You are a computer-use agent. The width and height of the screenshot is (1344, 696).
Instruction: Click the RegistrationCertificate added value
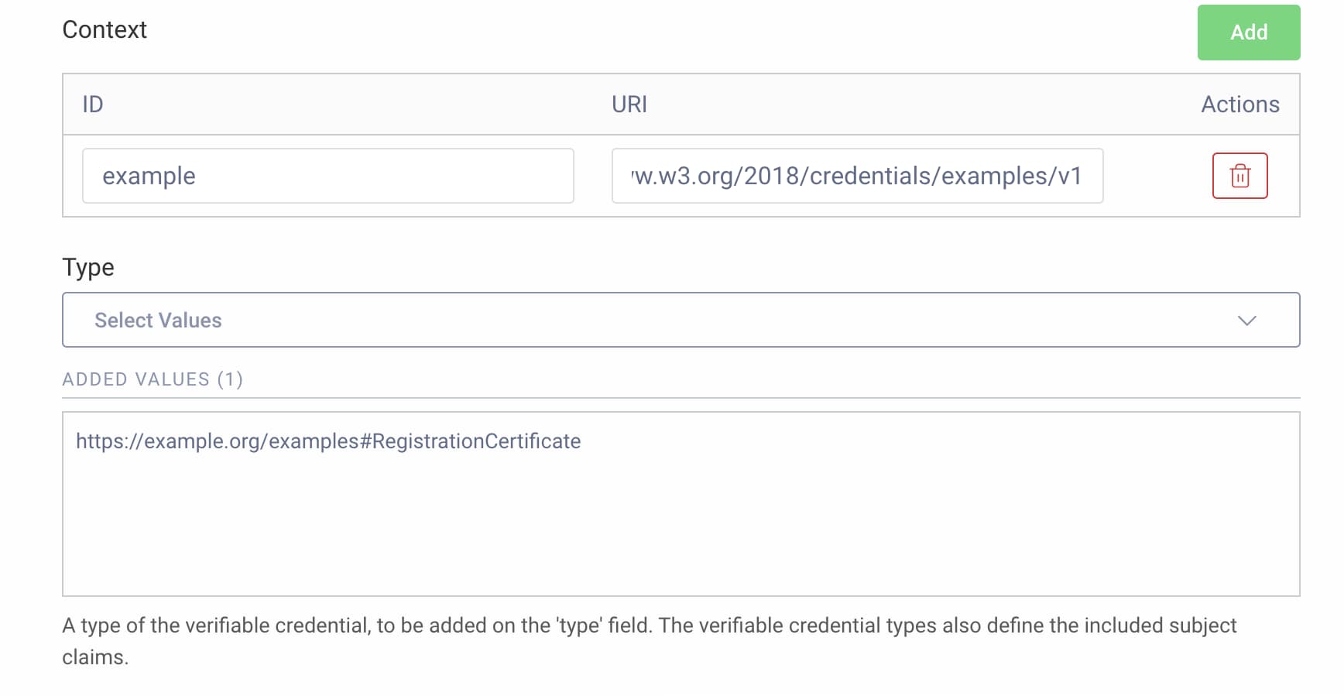pyautogui.click(x=328, y=441)
